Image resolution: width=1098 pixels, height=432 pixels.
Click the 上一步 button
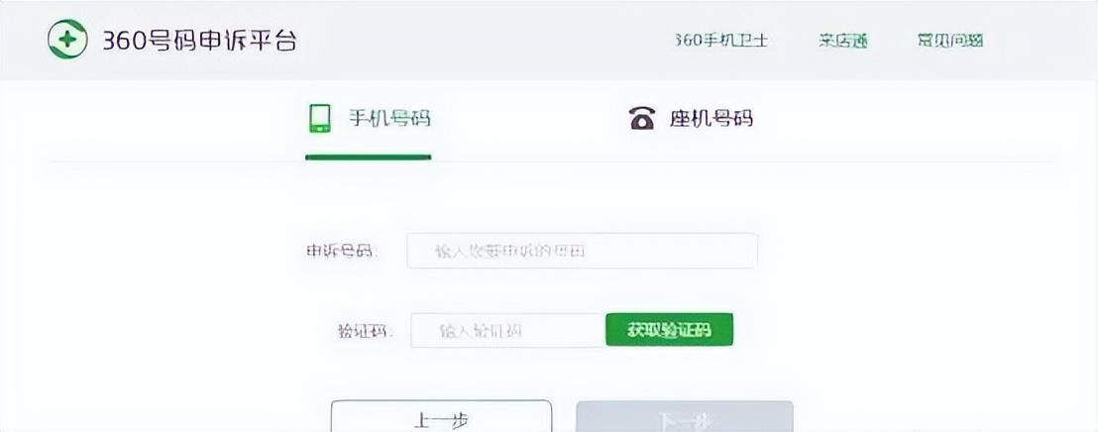click(440, 418)
